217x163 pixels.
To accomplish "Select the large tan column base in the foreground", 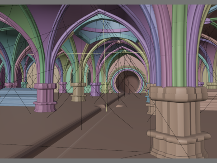I will point(179,122).
